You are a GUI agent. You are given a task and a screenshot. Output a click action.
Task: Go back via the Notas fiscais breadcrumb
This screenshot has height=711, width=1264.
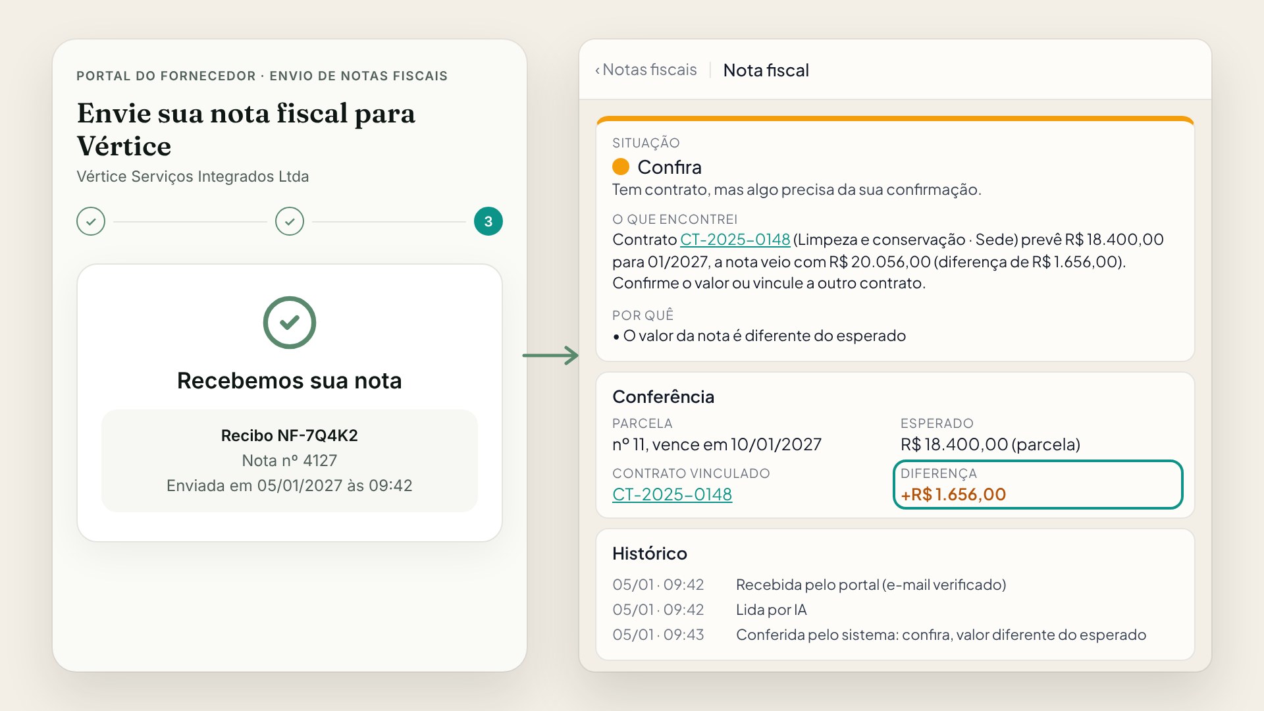[x=646, y=70]
